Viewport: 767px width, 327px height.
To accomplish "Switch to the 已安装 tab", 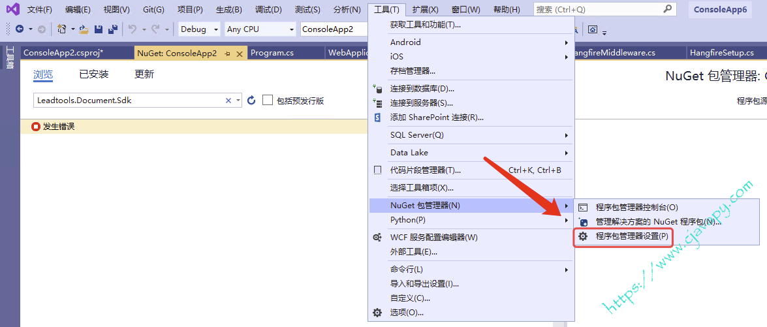I will click(x=94, y=74).
